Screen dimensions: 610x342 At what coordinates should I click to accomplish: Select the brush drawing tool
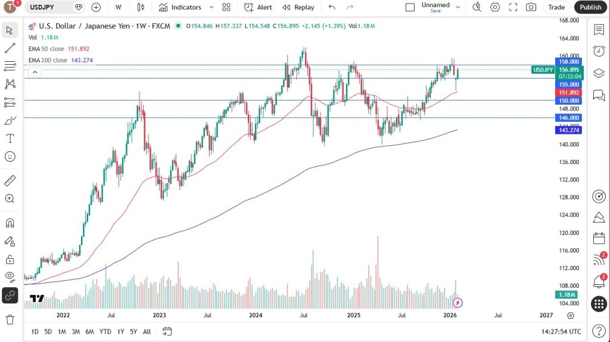[x=10, y=121]
